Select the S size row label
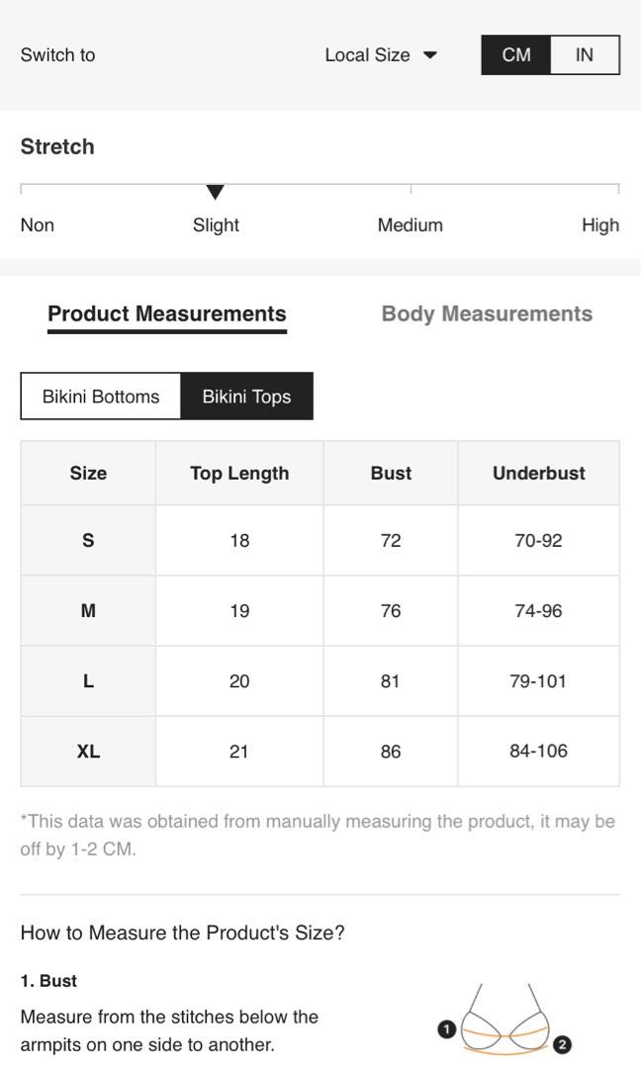This screenshot has height=1068, width=641. [88, 541]
